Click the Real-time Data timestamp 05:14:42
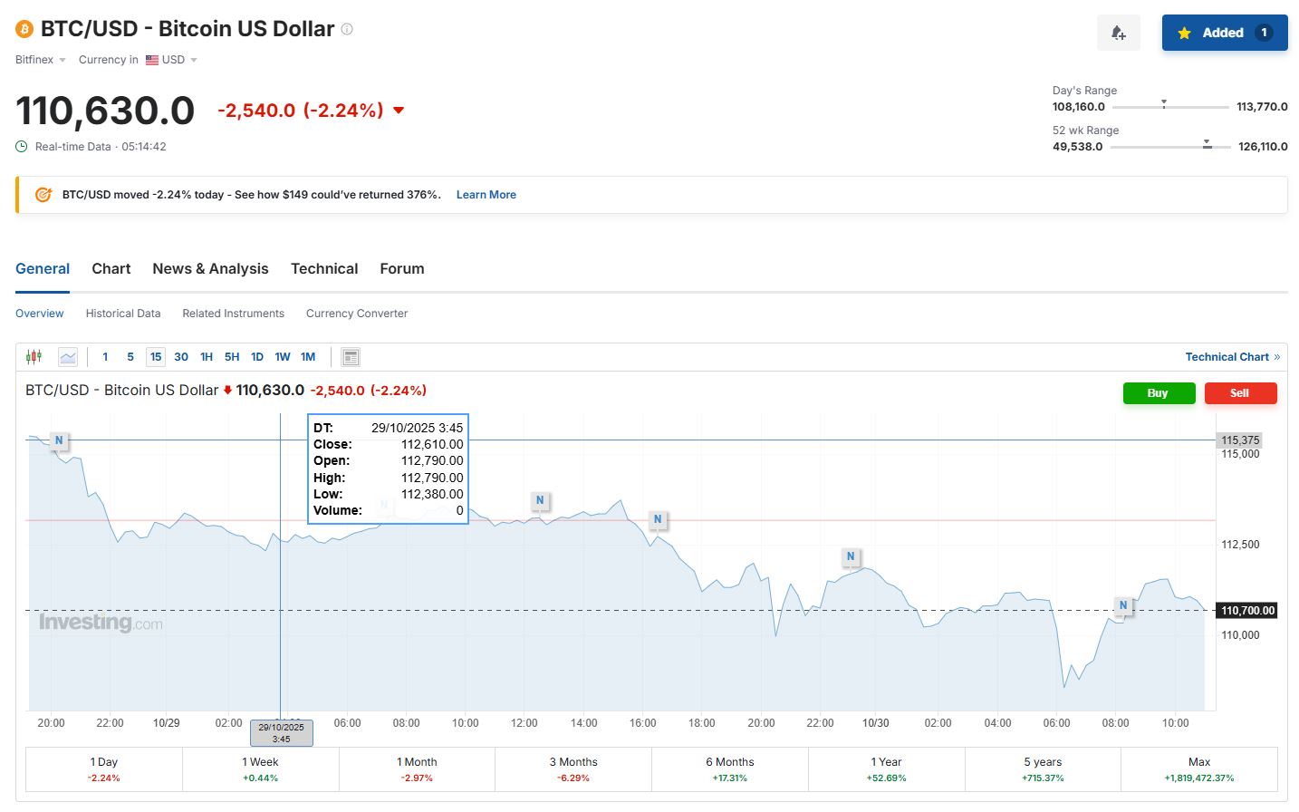This screenshot has width=1299, height=812. (144, 147)
